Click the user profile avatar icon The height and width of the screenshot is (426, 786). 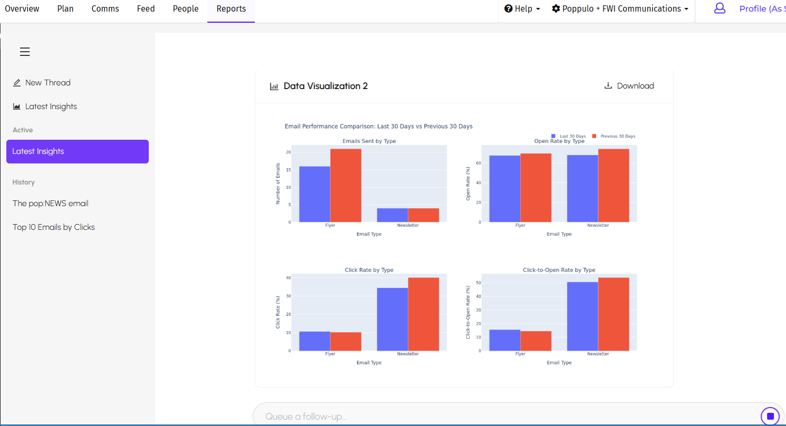[x=720, y=9]
